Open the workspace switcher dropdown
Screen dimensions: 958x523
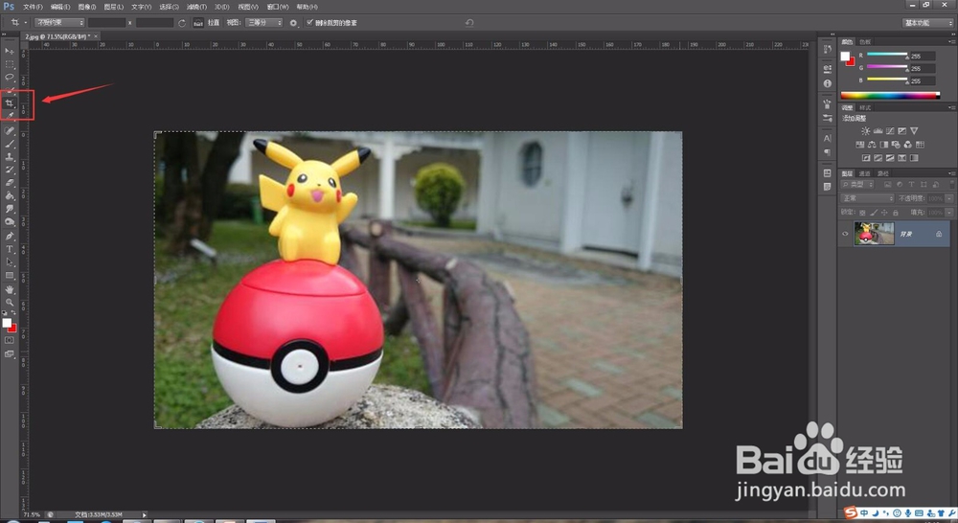(x=927, y=23)
